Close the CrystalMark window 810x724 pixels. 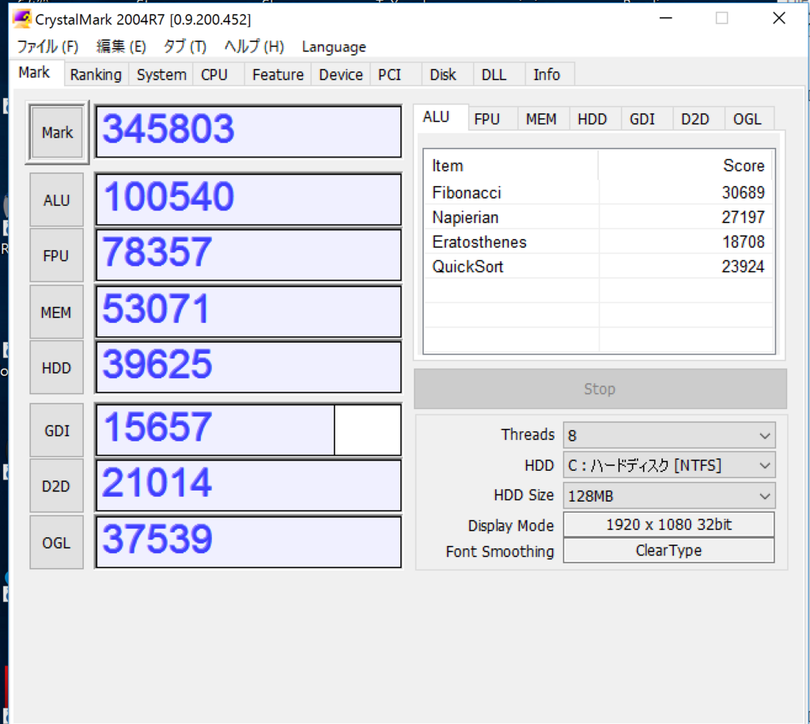click(x=779, y=18)
